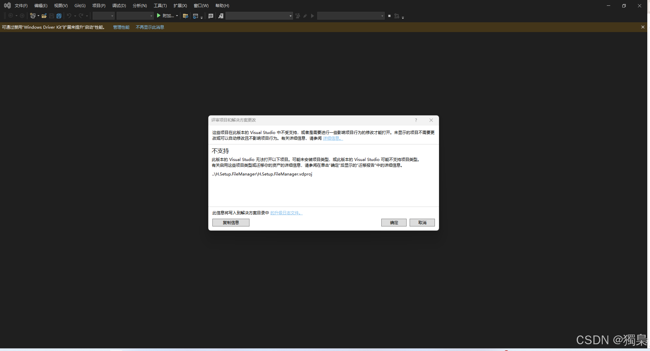Click the open file folder icon
Viewport: 650px width, 351px height.
point(44,16)
